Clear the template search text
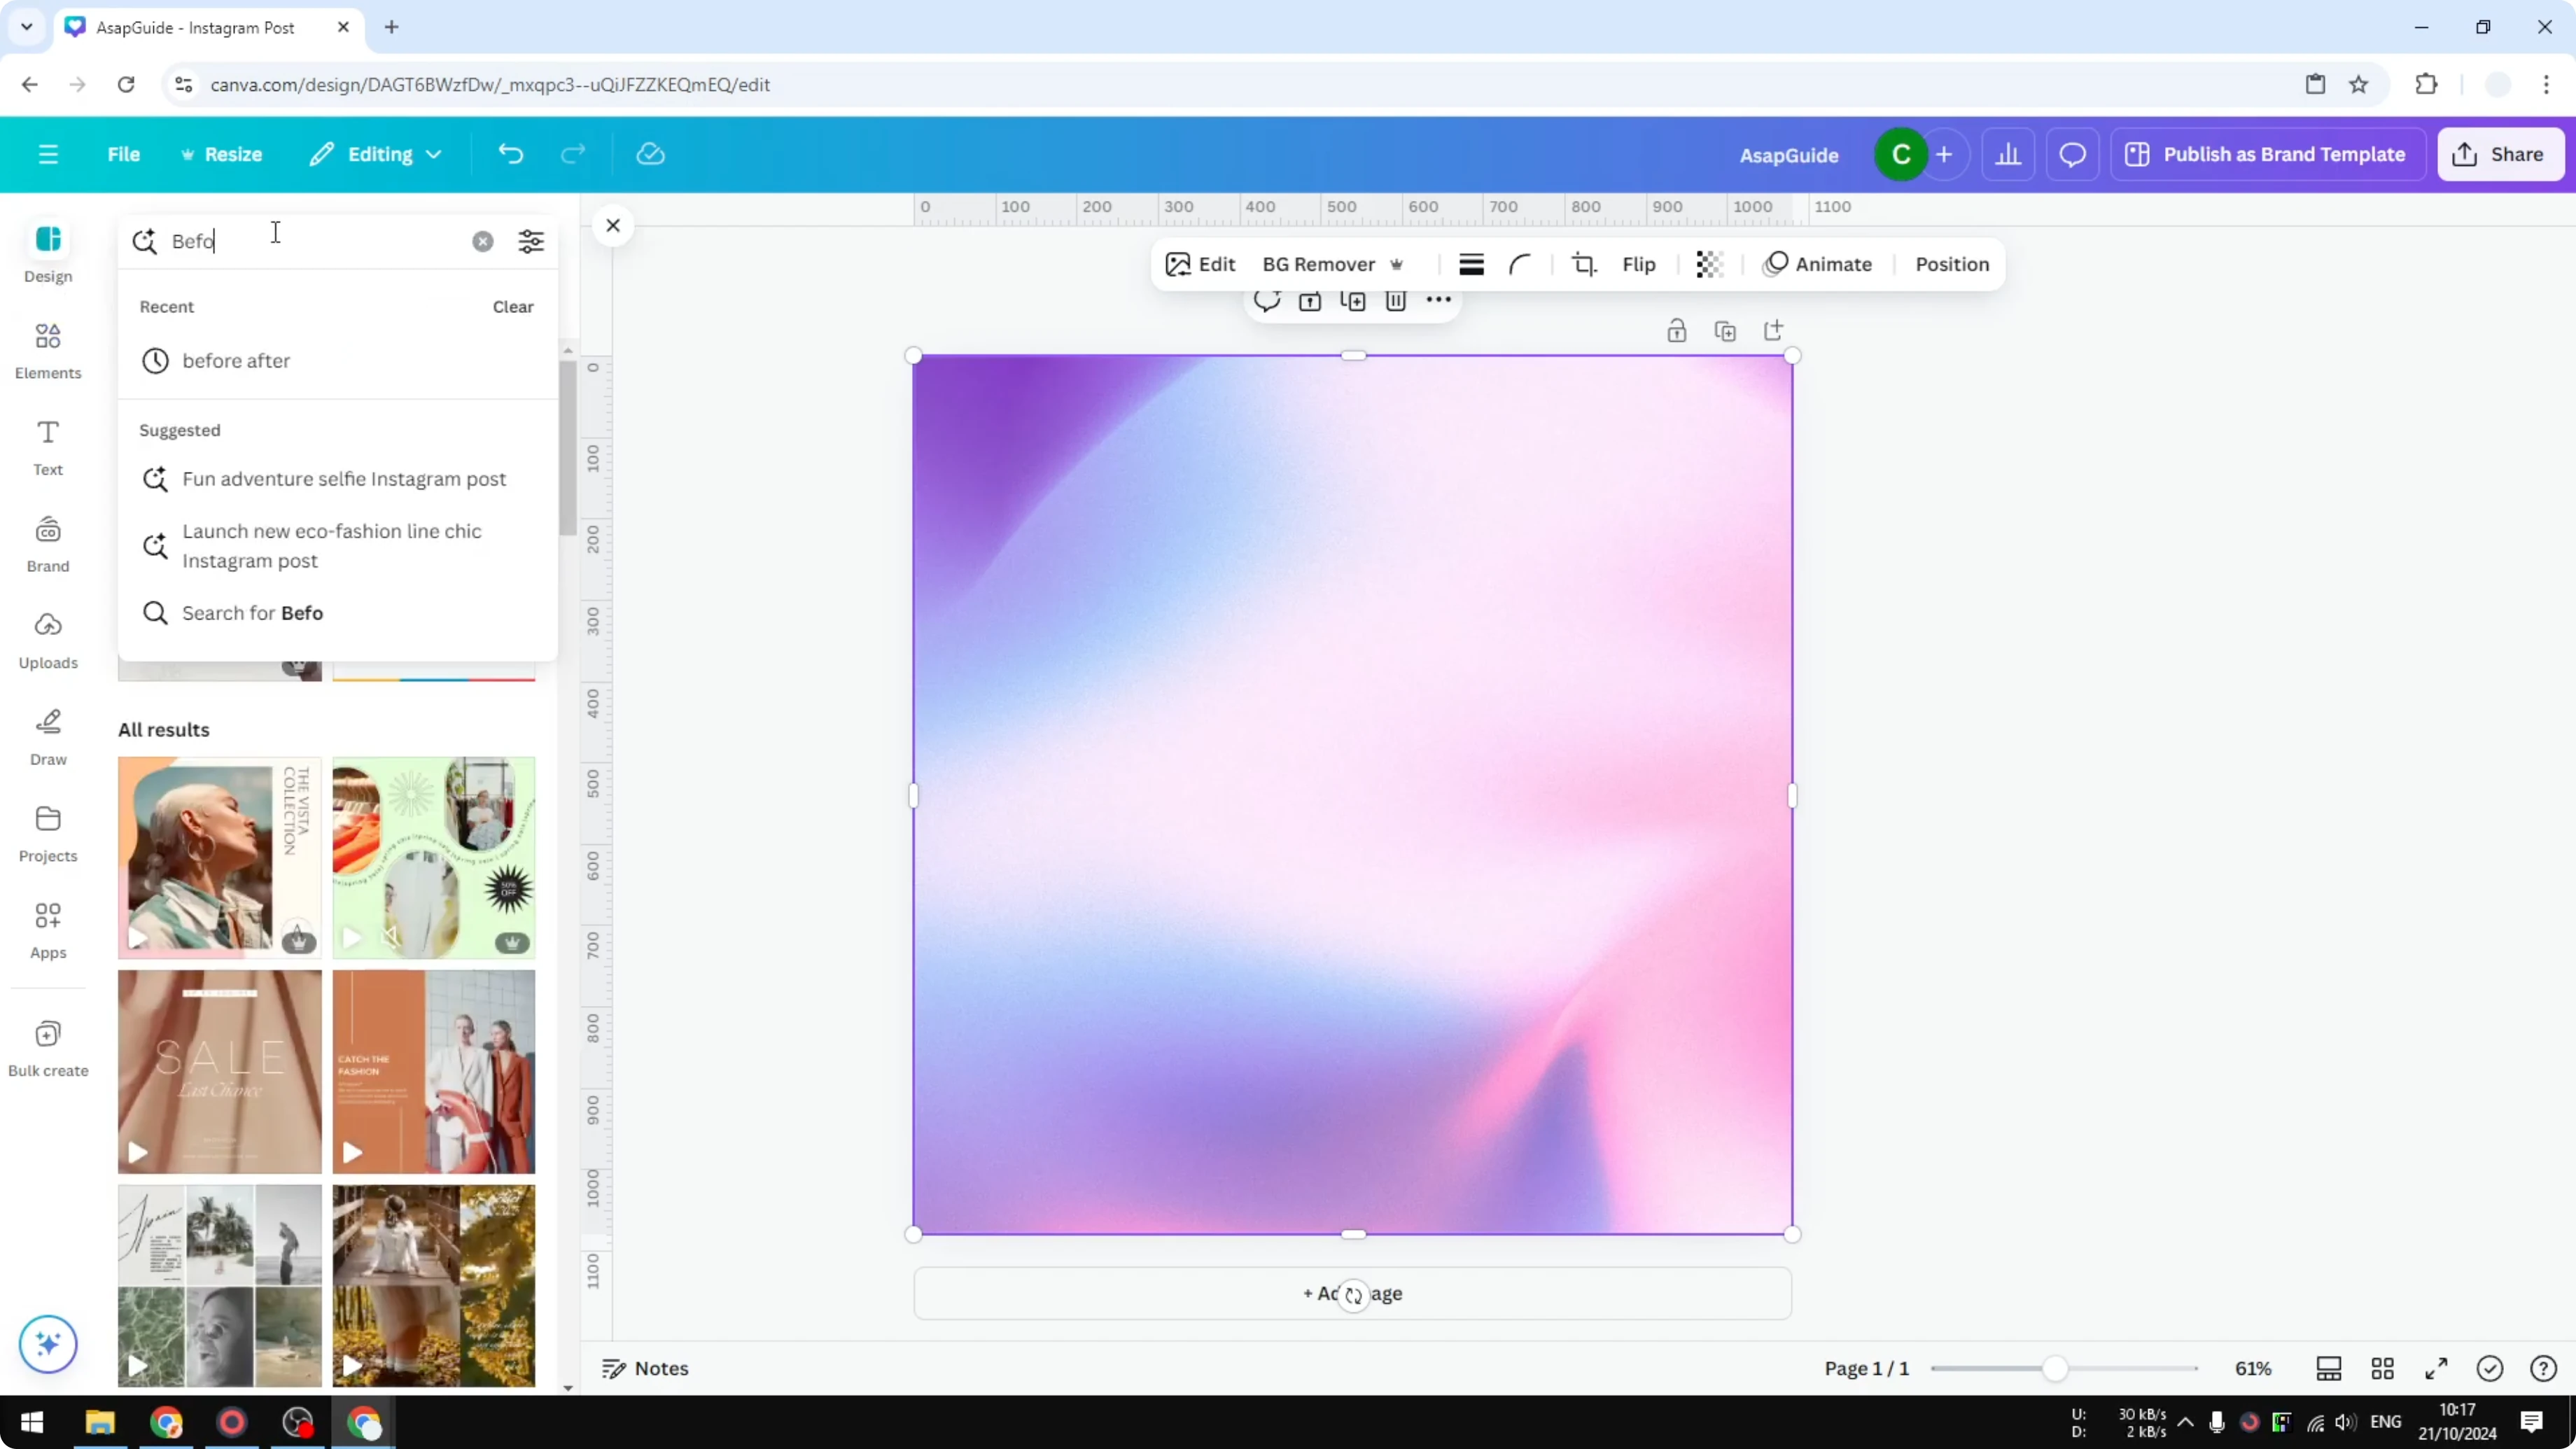This screenshot has height=1449, width=2576. pos(483,241)
